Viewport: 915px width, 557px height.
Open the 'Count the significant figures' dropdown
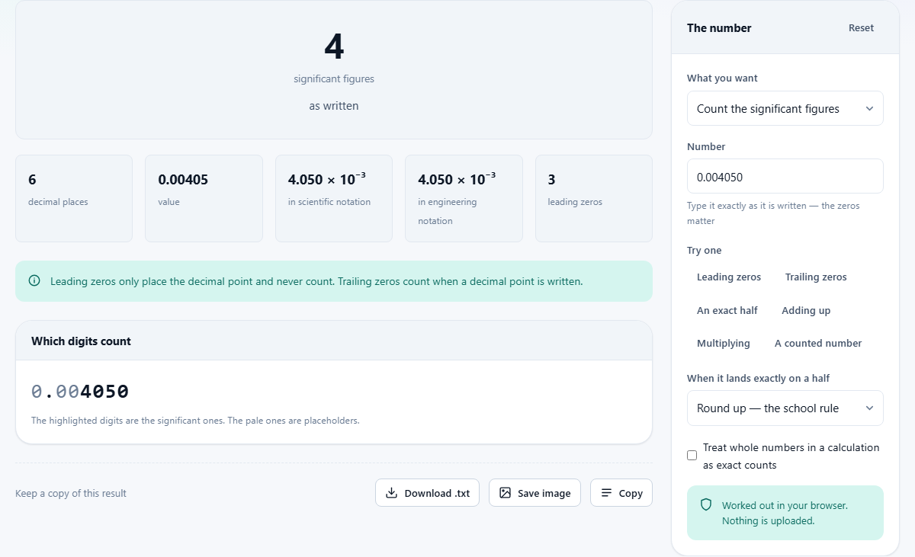click(x=785, y=108)
